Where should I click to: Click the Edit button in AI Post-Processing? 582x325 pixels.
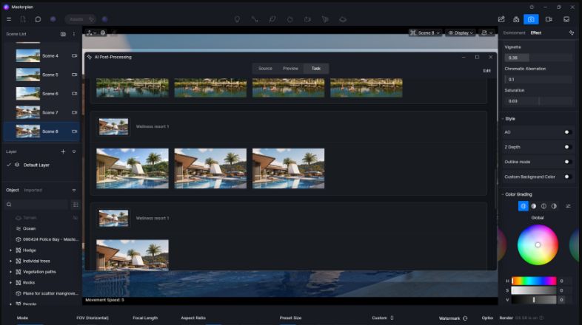[x=486, y=71]
